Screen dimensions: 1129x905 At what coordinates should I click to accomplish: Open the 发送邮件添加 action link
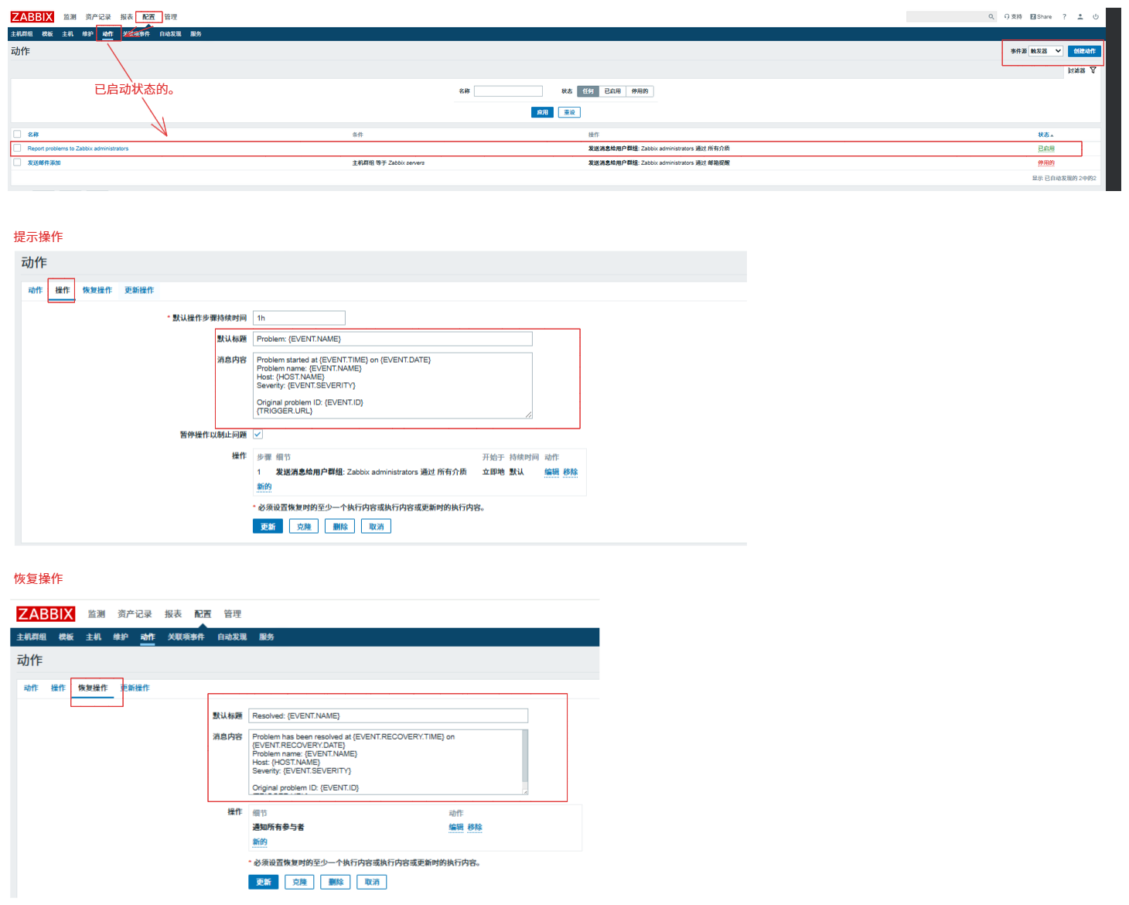coord(44,163)
